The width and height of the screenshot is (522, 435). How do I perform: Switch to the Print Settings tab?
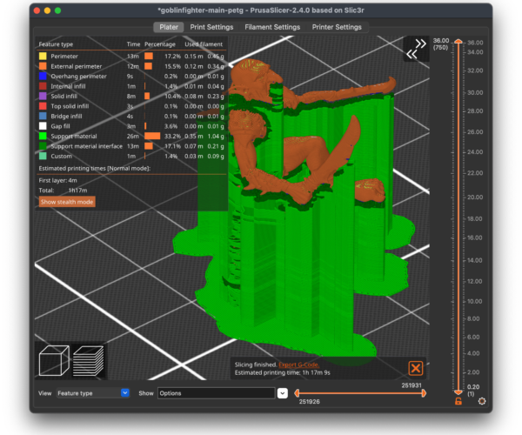(211, 27)
